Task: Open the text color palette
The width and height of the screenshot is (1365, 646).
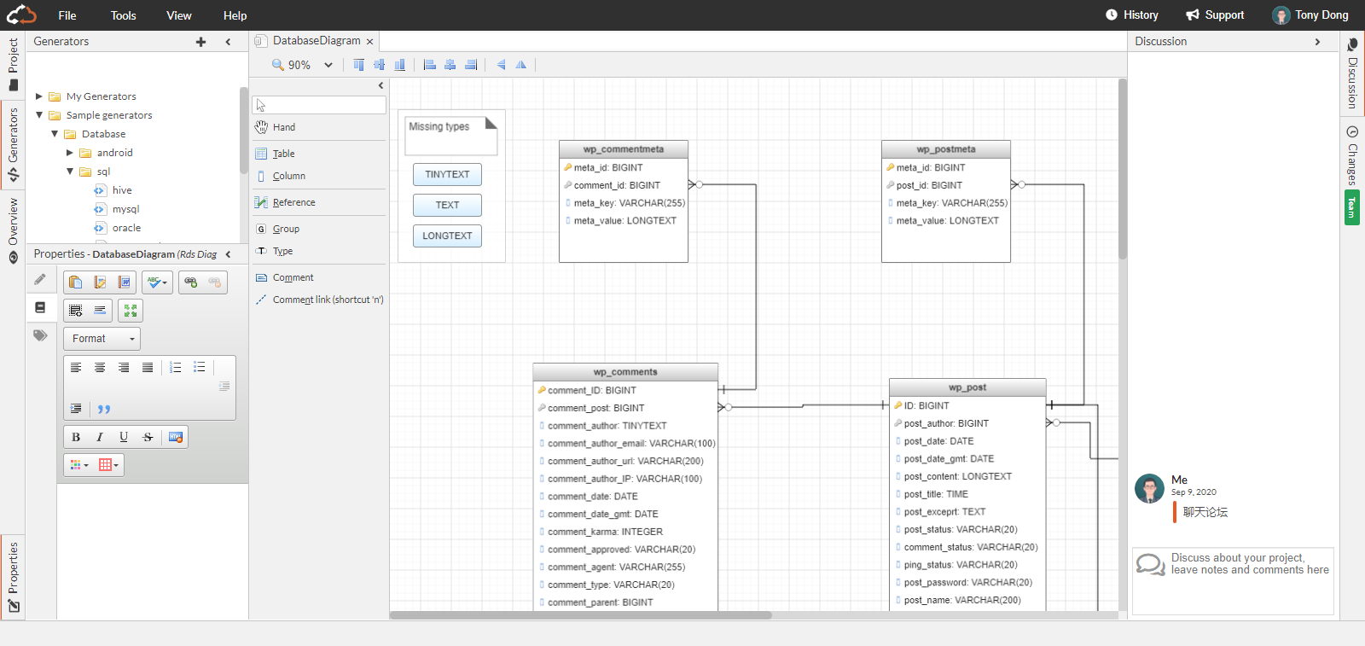Action: 78,465
